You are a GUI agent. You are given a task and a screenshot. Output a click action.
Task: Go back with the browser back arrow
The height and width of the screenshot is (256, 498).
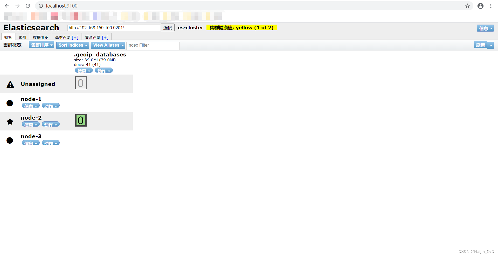[x=7, y=6]
